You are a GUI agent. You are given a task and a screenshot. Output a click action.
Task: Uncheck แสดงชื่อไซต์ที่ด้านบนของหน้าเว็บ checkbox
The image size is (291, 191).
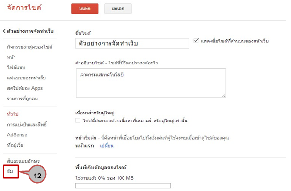click(x=196, y=41)
